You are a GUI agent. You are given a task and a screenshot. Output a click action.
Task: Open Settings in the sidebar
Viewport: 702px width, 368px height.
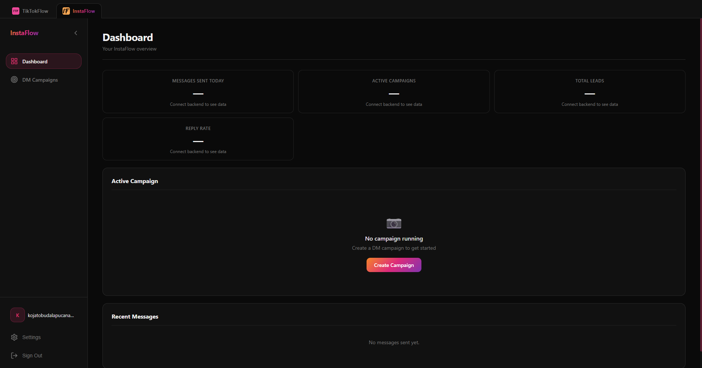pyautogui.click(x=31, y=337)
